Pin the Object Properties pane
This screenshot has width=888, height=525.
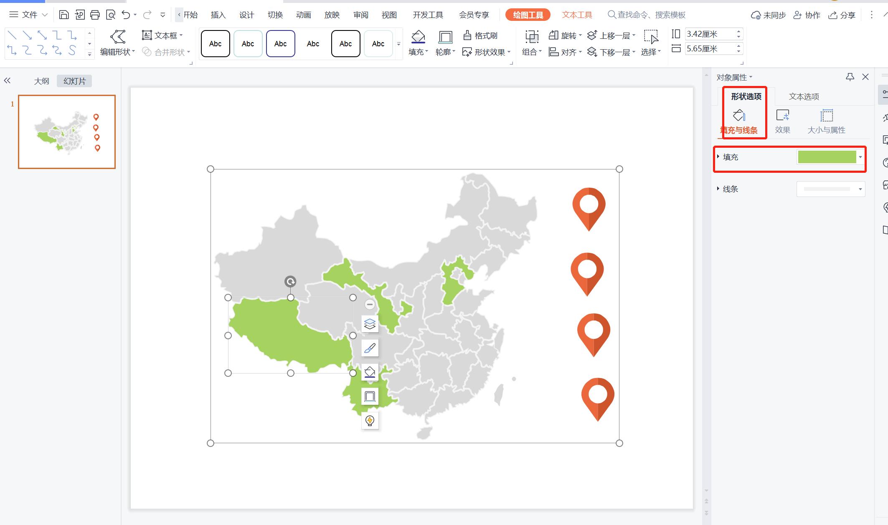click(x=850, y=77)
